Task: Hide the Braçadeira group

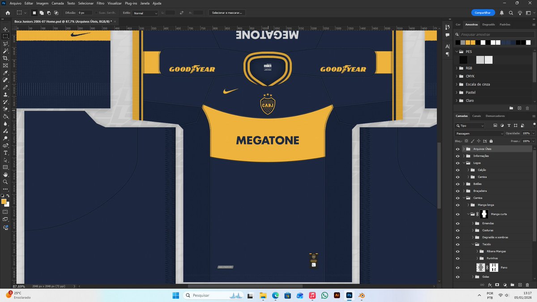Action: 457,191
